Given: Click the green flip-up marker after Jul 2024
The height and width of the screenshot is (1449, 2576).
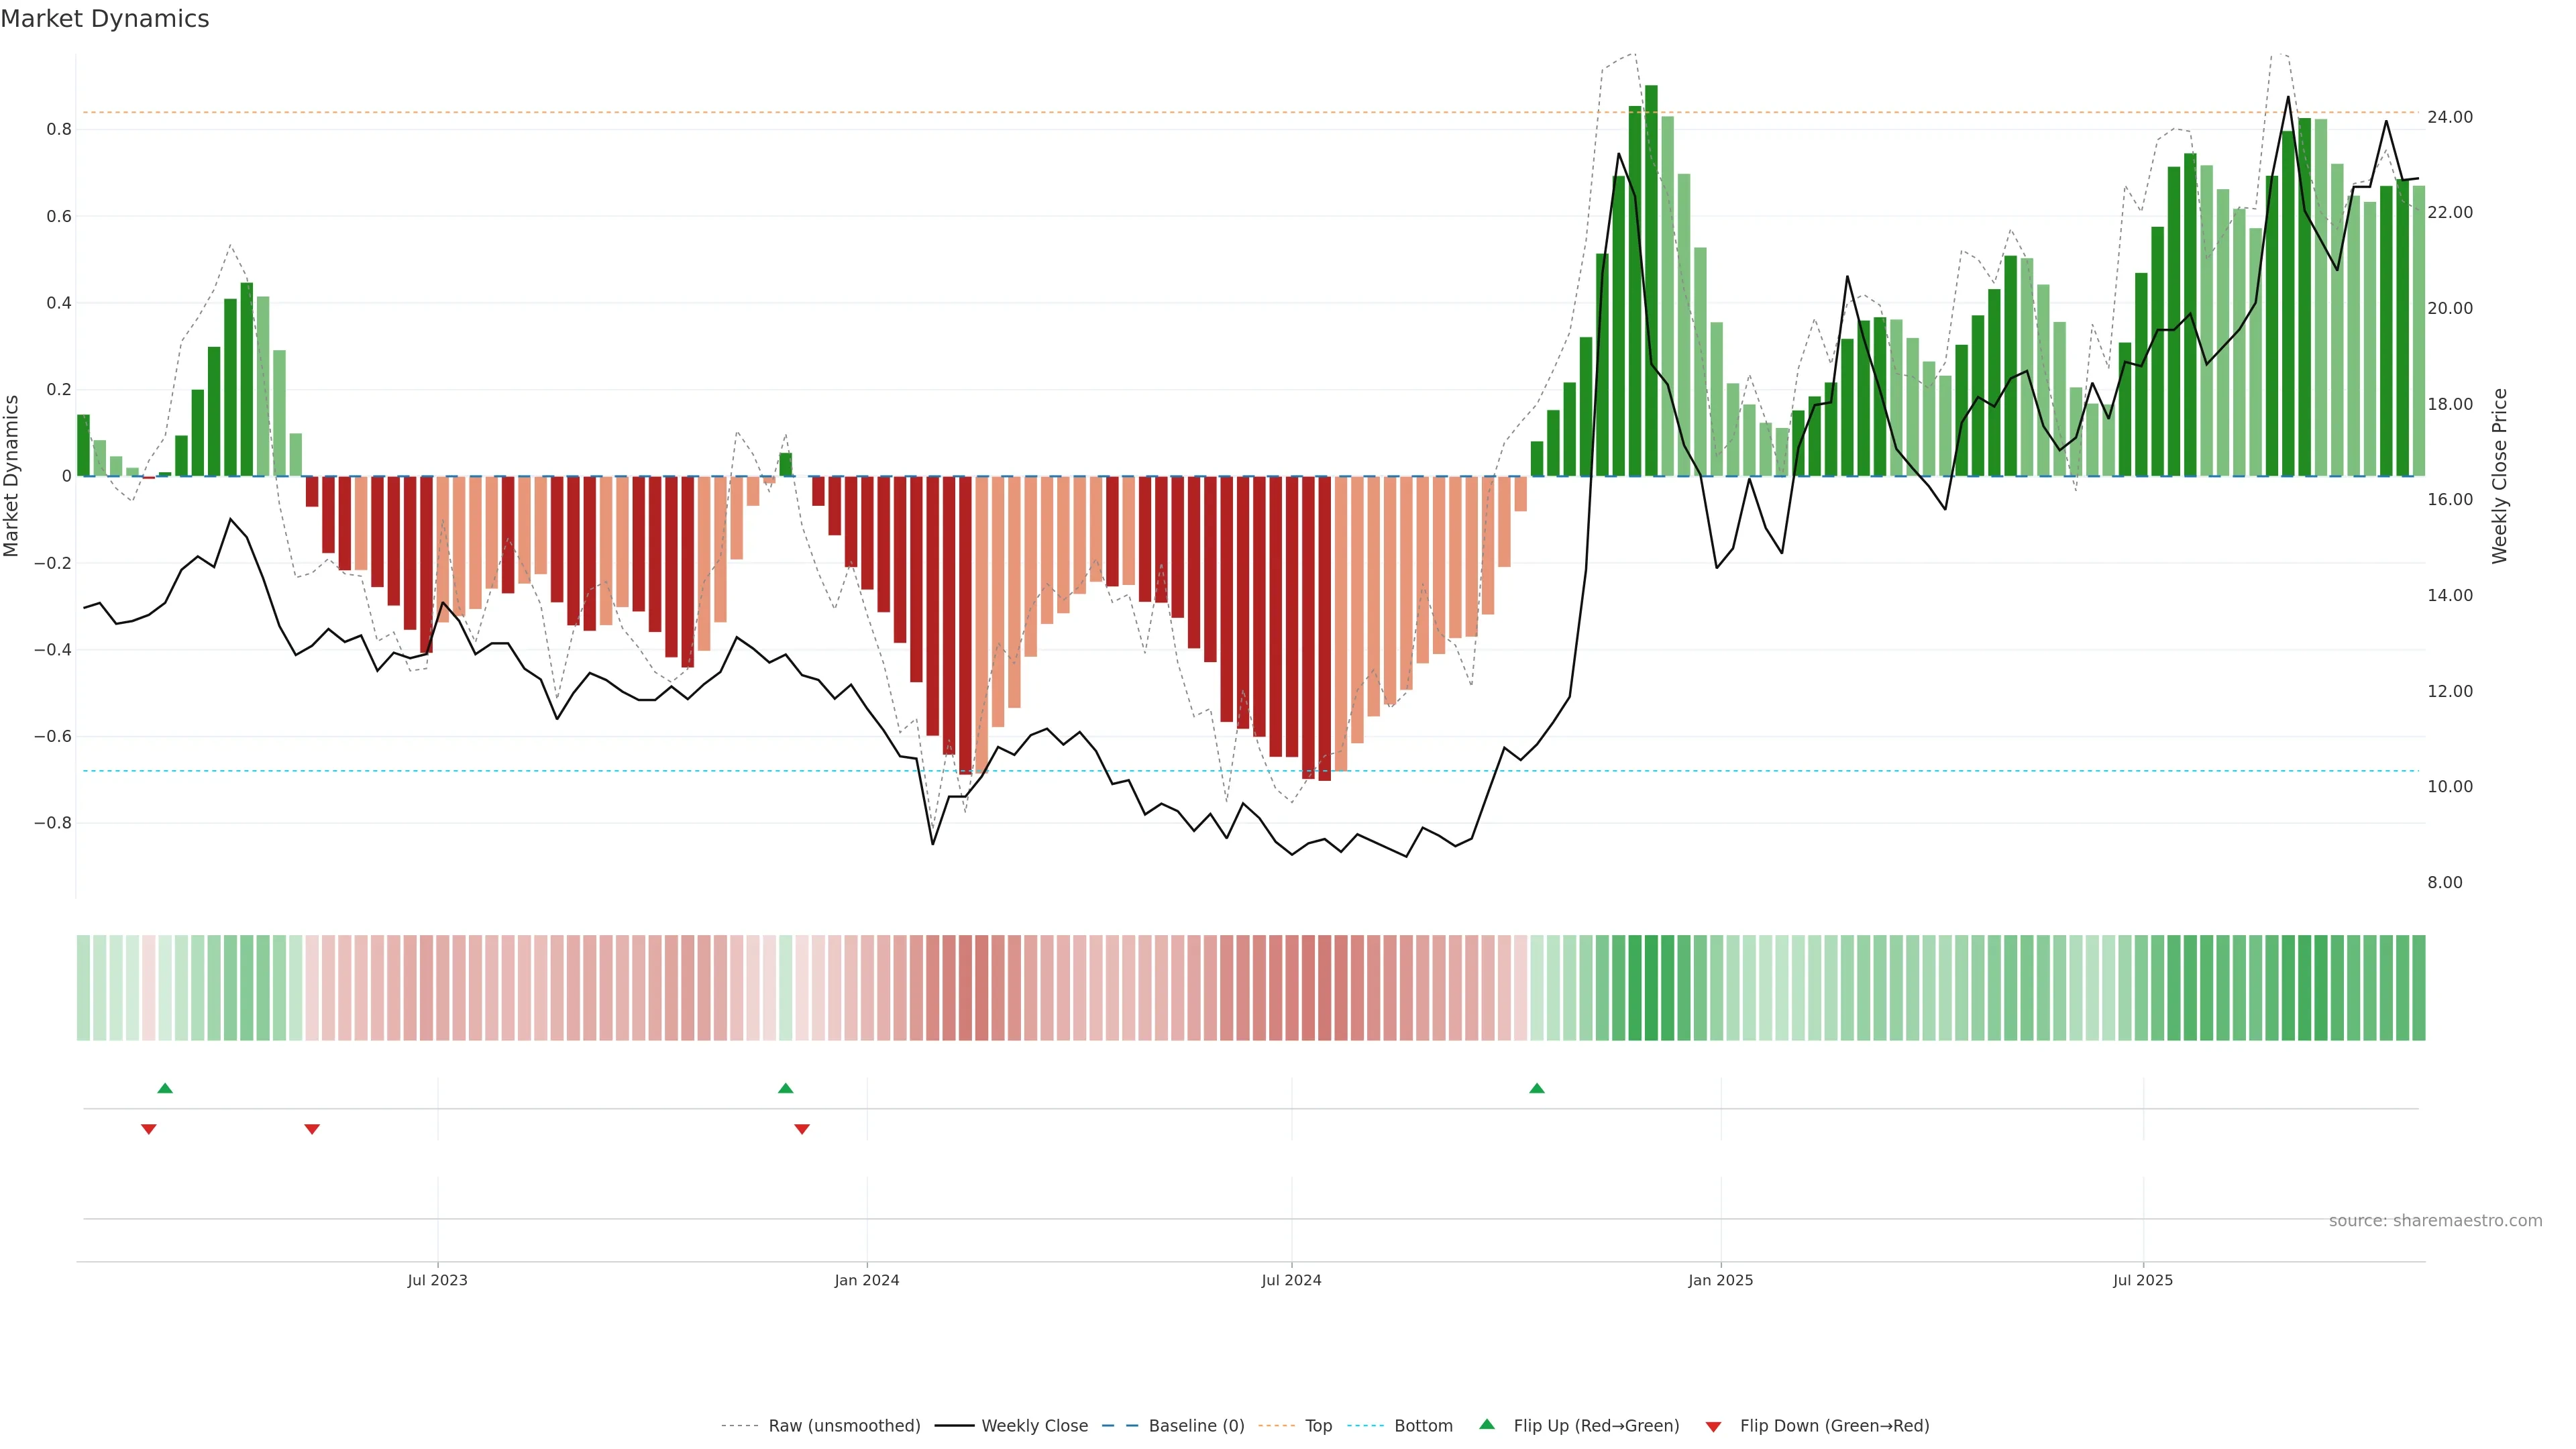Looking at the screenshot, I should 1537,1088.
